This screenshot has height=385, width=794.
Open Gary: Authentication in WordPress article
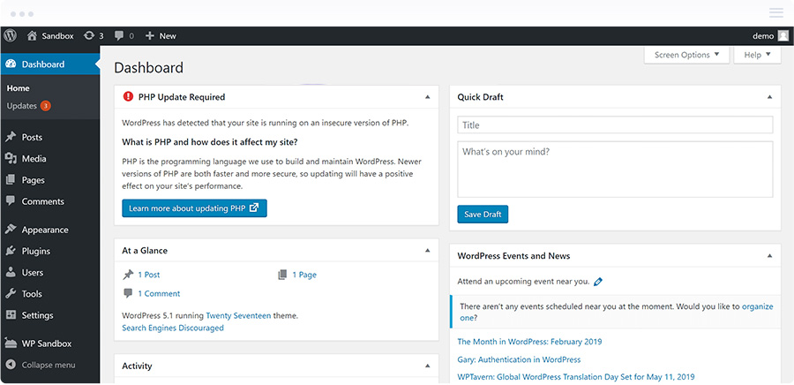coord(519,359)
